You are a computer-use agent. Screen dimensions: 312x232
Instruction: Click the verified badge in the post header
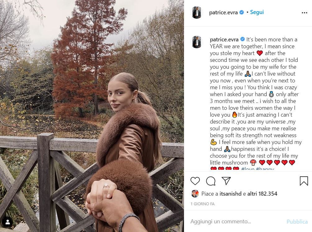(x=241, y=13)
